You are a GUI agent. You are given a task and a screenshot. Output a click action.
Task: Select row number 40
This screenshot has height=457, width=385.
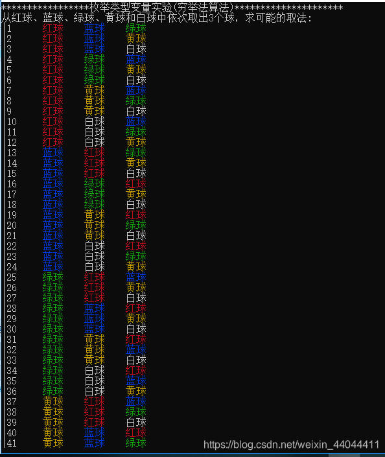(x=12, y=433)
